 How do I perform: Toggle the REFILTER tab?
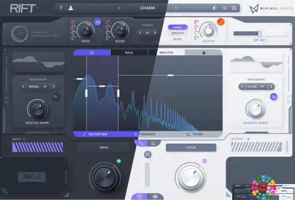(167, 53)
